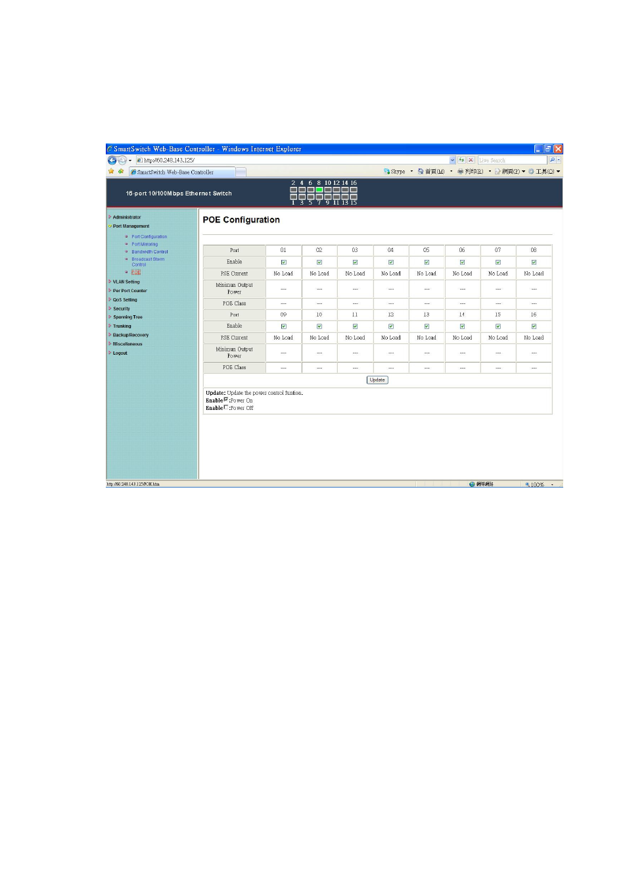Click the POE Configuration heading

click(x=241, y=220)
